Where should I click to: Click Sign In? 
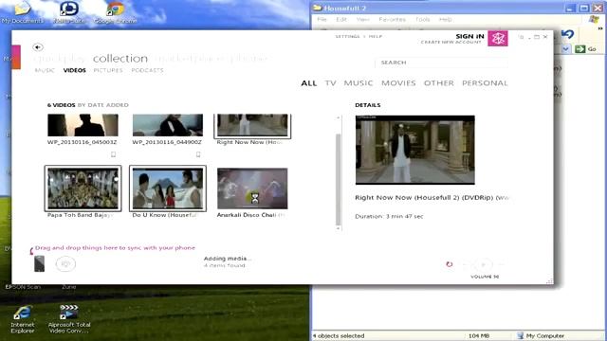point(469,36)
